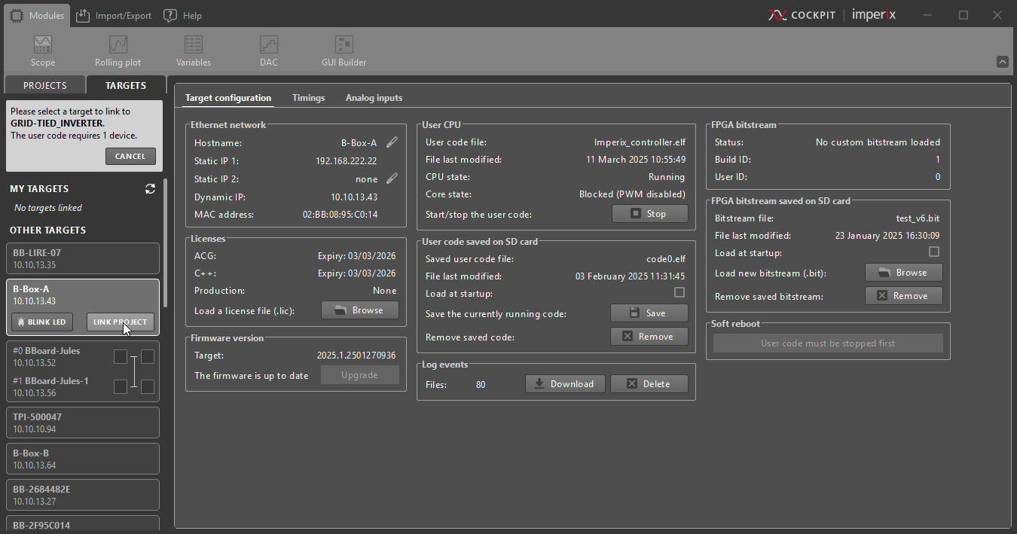
Task: Click the saved file name code0.elf
Action: coord(666,259)
